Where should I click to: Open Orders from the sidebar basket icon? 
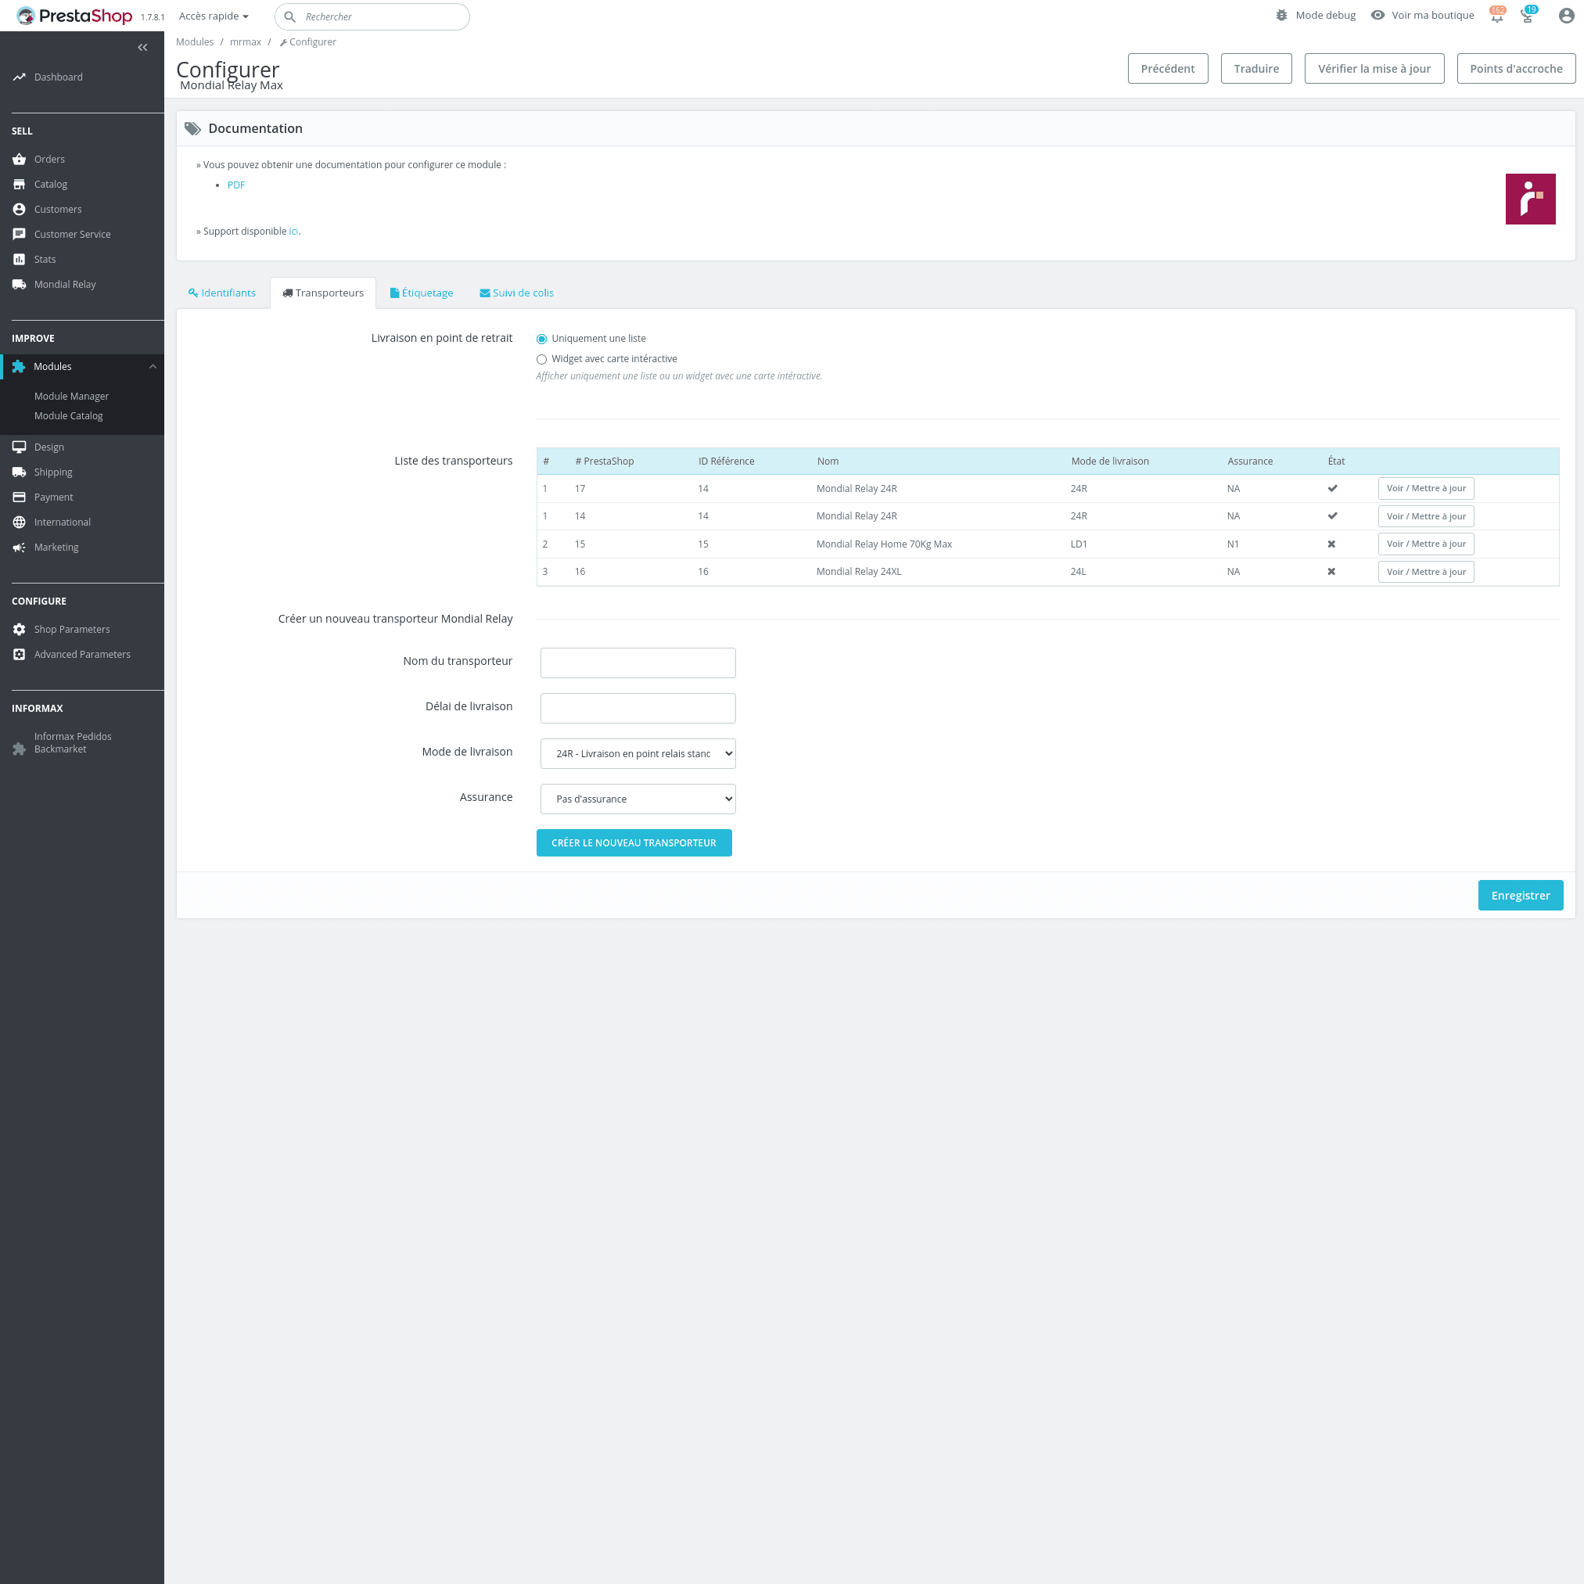[19, 159]
